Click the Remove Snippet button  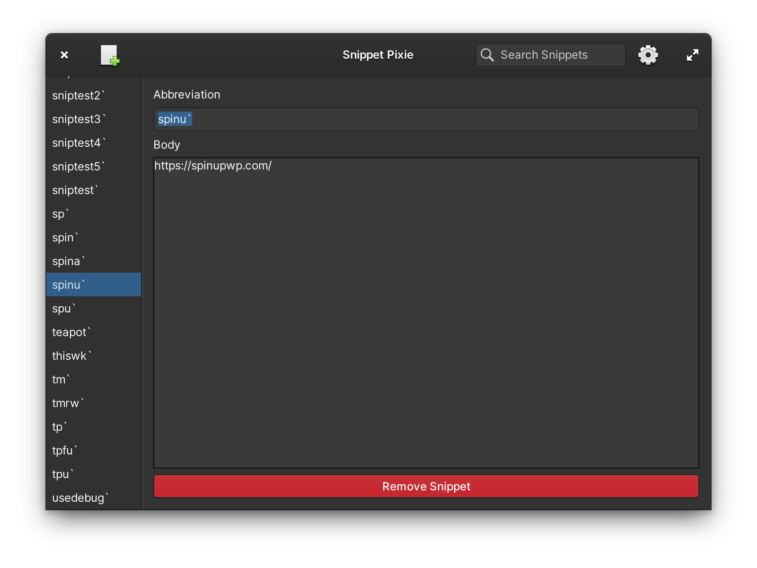(x=426, y=486)
